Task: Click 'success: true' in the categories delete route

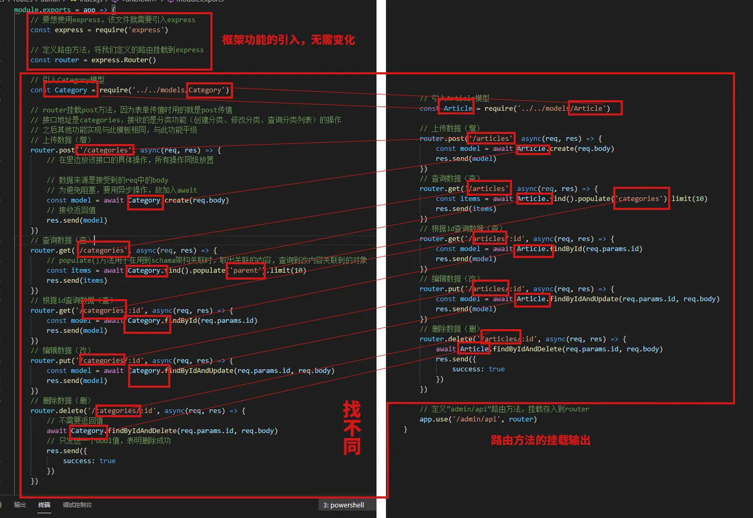Action: [89, 461]
